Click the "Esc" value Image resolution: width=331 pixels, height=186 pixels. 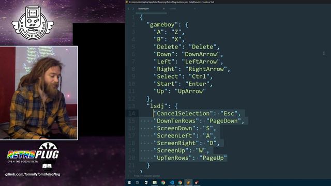click(x=229, y=114)
